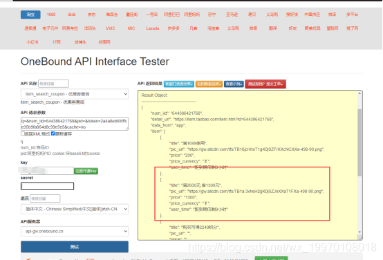Expand the 简体中文 language dropdown
Viewport: 383px width, 260px height.
pos(75,209)
